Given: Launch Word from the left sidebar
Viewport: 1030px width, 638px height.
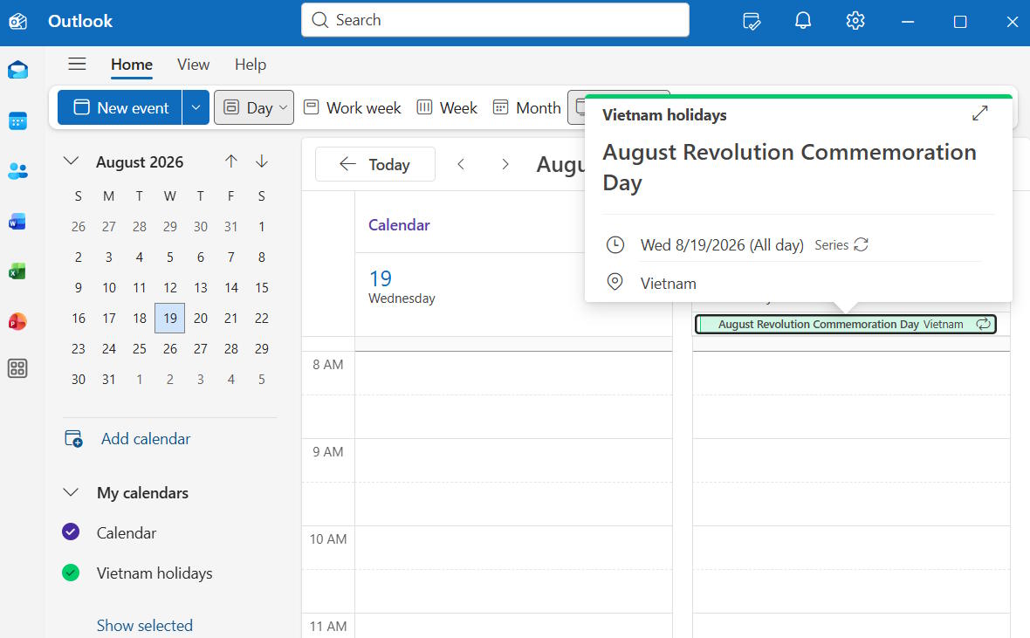Looking at the screenshot, I should pos(18,222).
